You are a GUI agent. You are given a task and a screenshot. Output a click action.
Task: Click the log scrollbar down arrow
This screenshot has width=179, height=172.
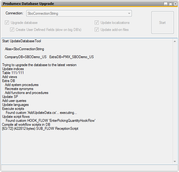point(175,161)
